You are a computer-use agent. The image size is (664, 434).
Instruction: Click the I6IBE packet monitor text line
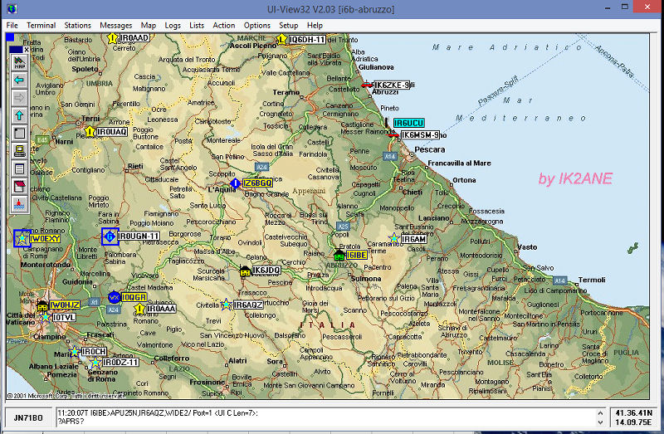click(x=158, y=412)
